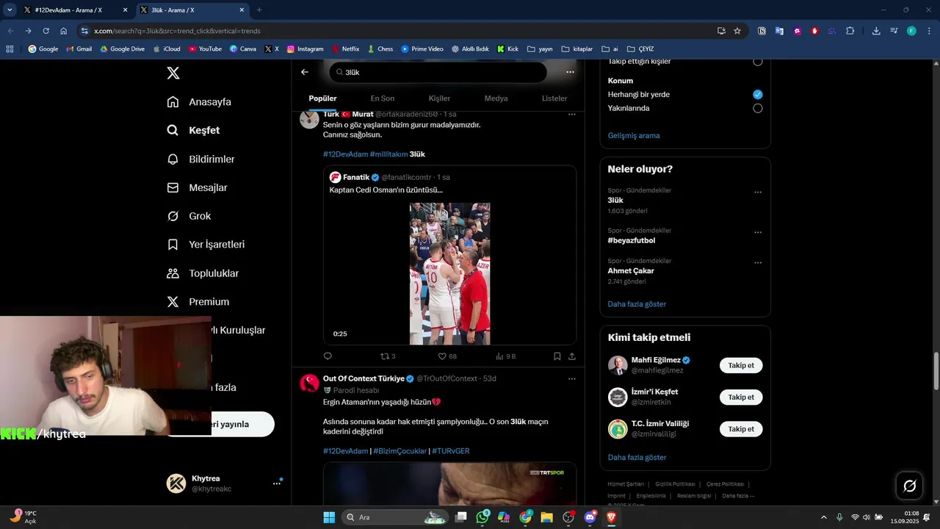
Task: Open Mesajlar in the sidebar
Action: (197, 188)
